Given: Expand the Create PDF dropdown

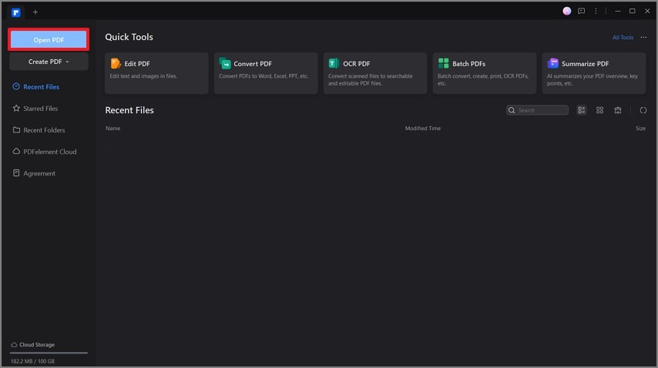Looking at the screenshot, I should (x=49, y=62).
